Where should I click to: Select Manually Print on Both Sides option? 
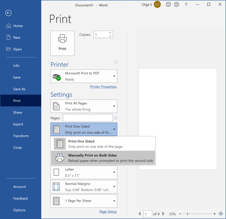point(103,158)
